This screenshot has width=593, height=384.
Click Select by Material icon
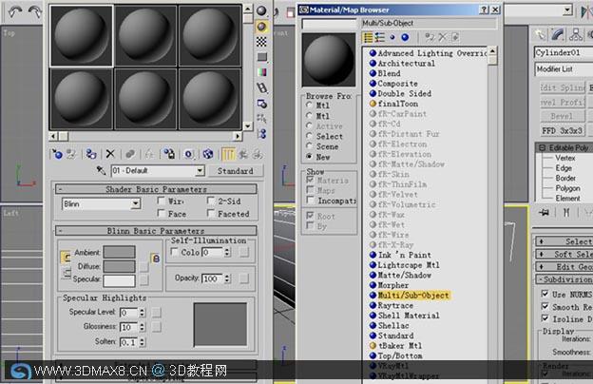[261, 119]
